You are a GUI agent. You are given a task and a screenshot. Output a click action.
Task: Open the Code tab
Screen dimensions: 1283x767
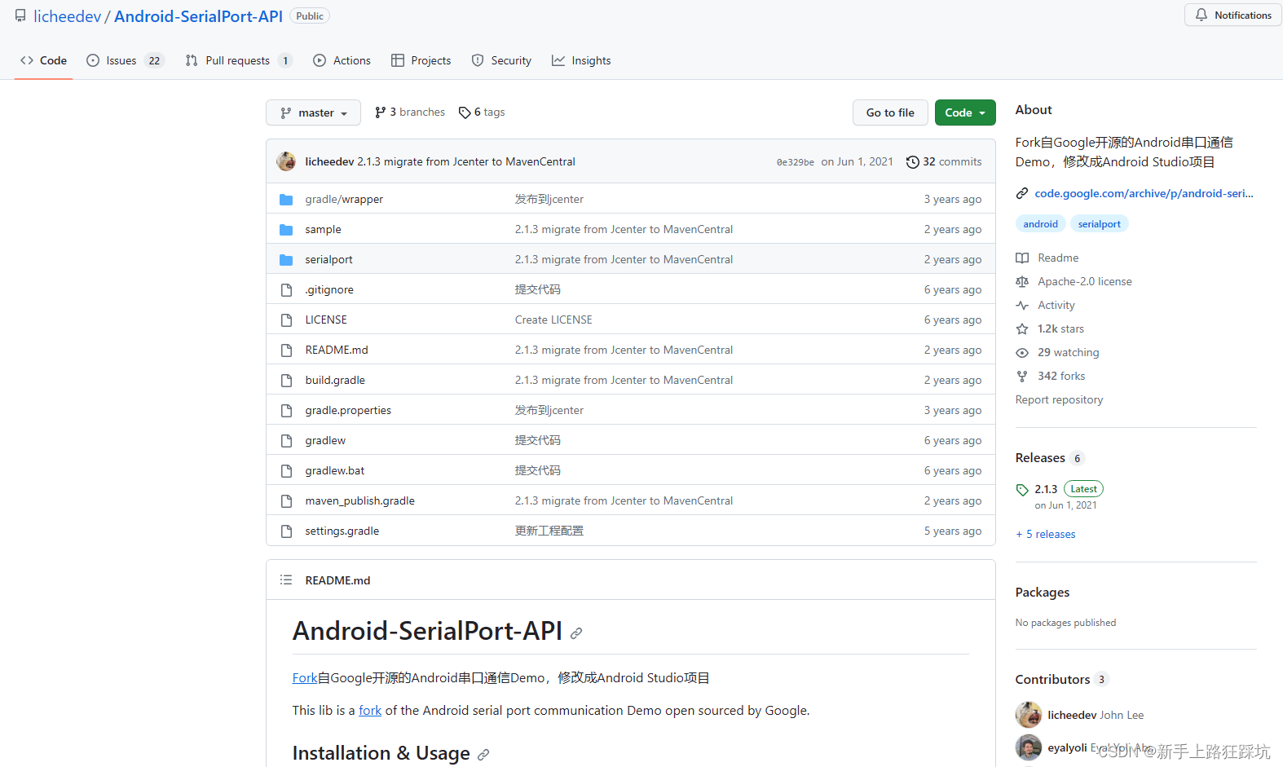[43, 60]
